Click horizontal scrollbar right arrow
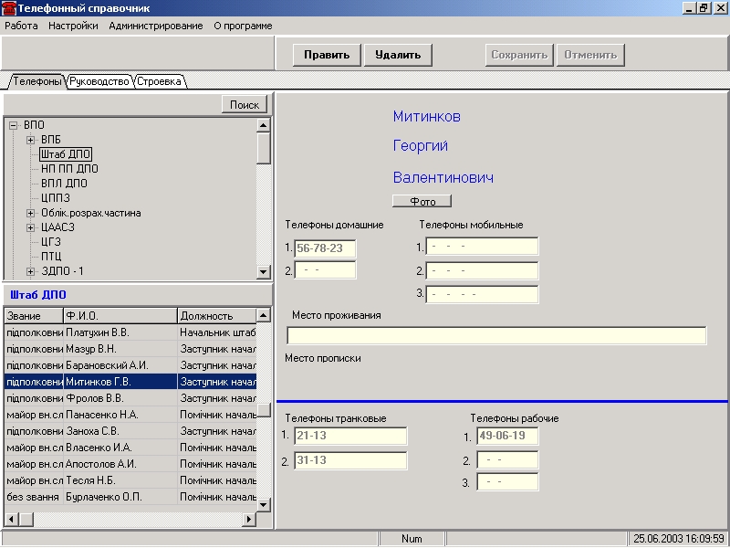This screenshot has width=730, height=548. [249, 519]
